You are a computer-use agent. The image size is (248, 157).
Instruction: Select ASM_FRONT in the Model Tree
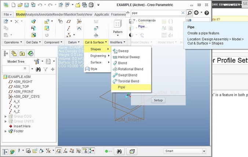coord(23,92)
